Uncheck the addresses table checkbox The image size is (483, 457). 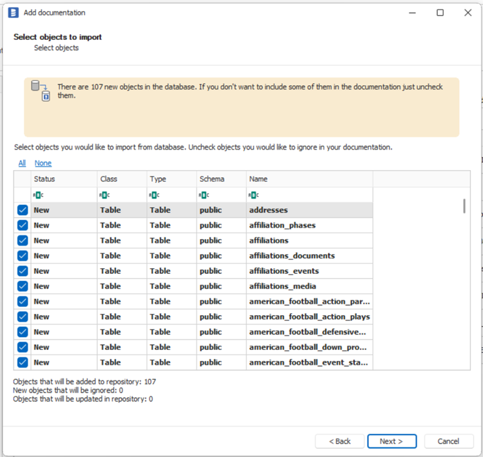point(23,210)
